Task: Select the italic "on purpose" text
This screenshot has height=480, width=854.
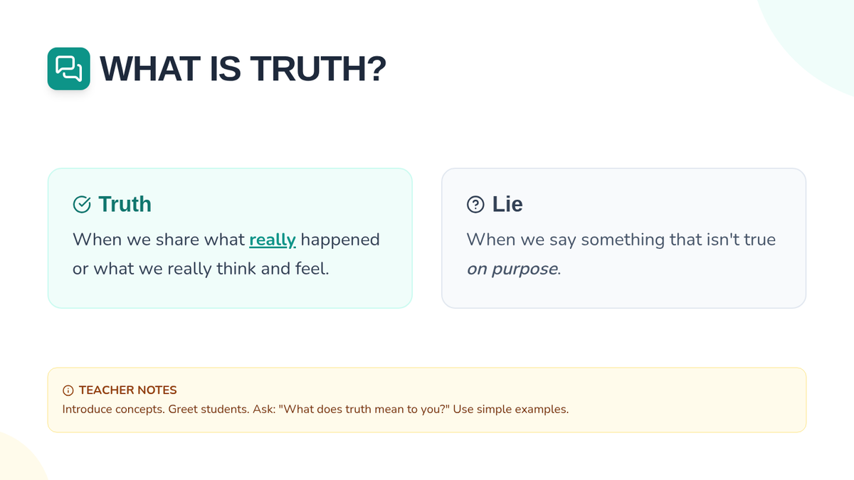Action: point(512,270)
